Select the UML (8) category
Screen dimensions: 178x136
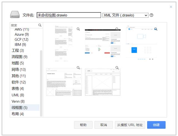click(x=18, y=95)
